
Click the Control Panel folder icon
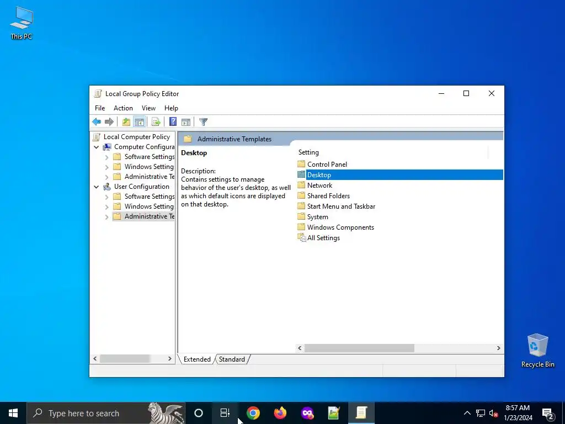coord(301,164)
